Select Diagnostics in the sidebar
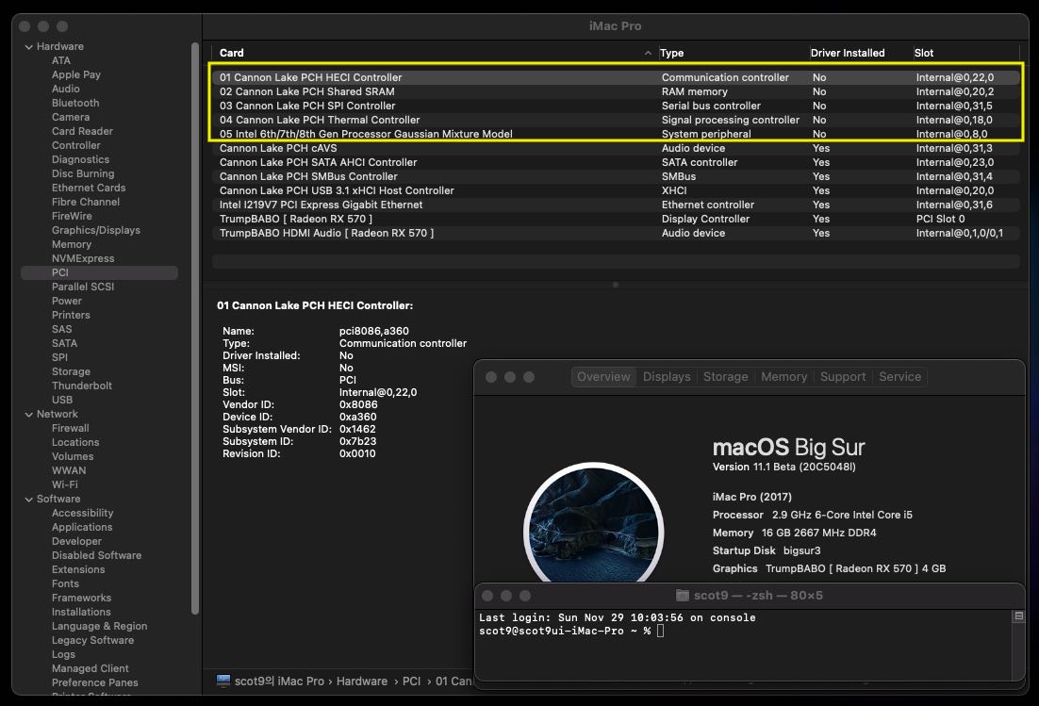1039x706 pixels. (x=80, y=159)
